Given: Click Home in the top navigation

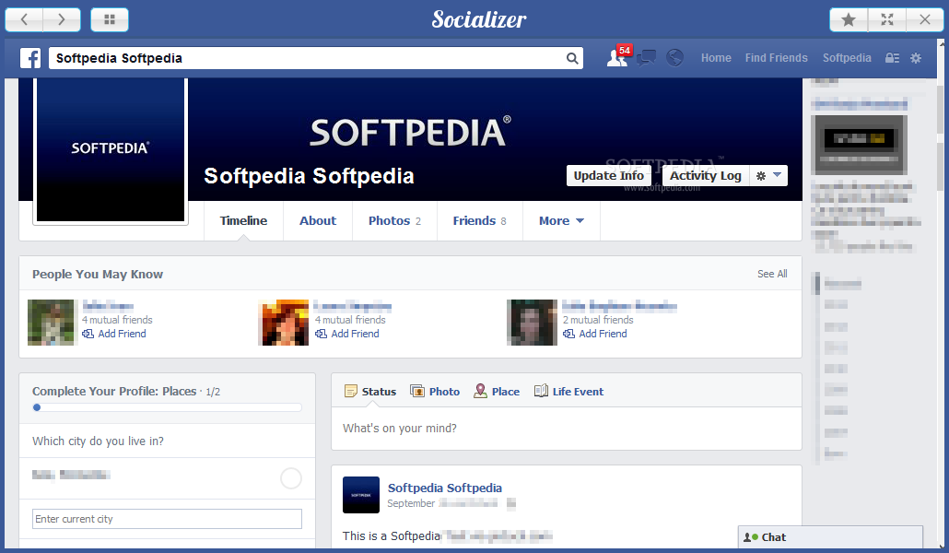Looking at the screenshot, I should pos(716,58).
